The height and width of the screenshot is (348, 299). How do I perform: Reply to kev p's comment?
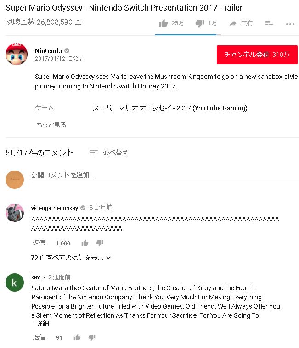pos(39,337)
